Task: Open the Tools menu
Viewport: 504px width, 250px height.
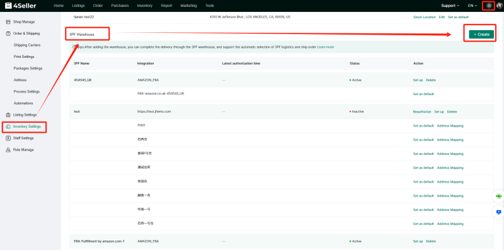Action: click(x=210, y=6)
